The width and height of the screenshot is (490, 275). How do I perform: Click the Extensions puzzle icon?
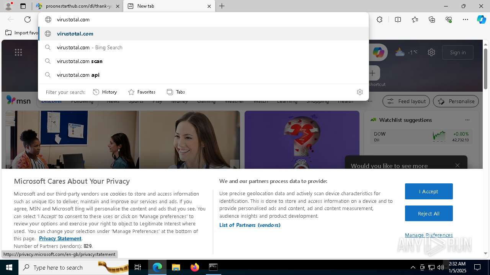379,19
